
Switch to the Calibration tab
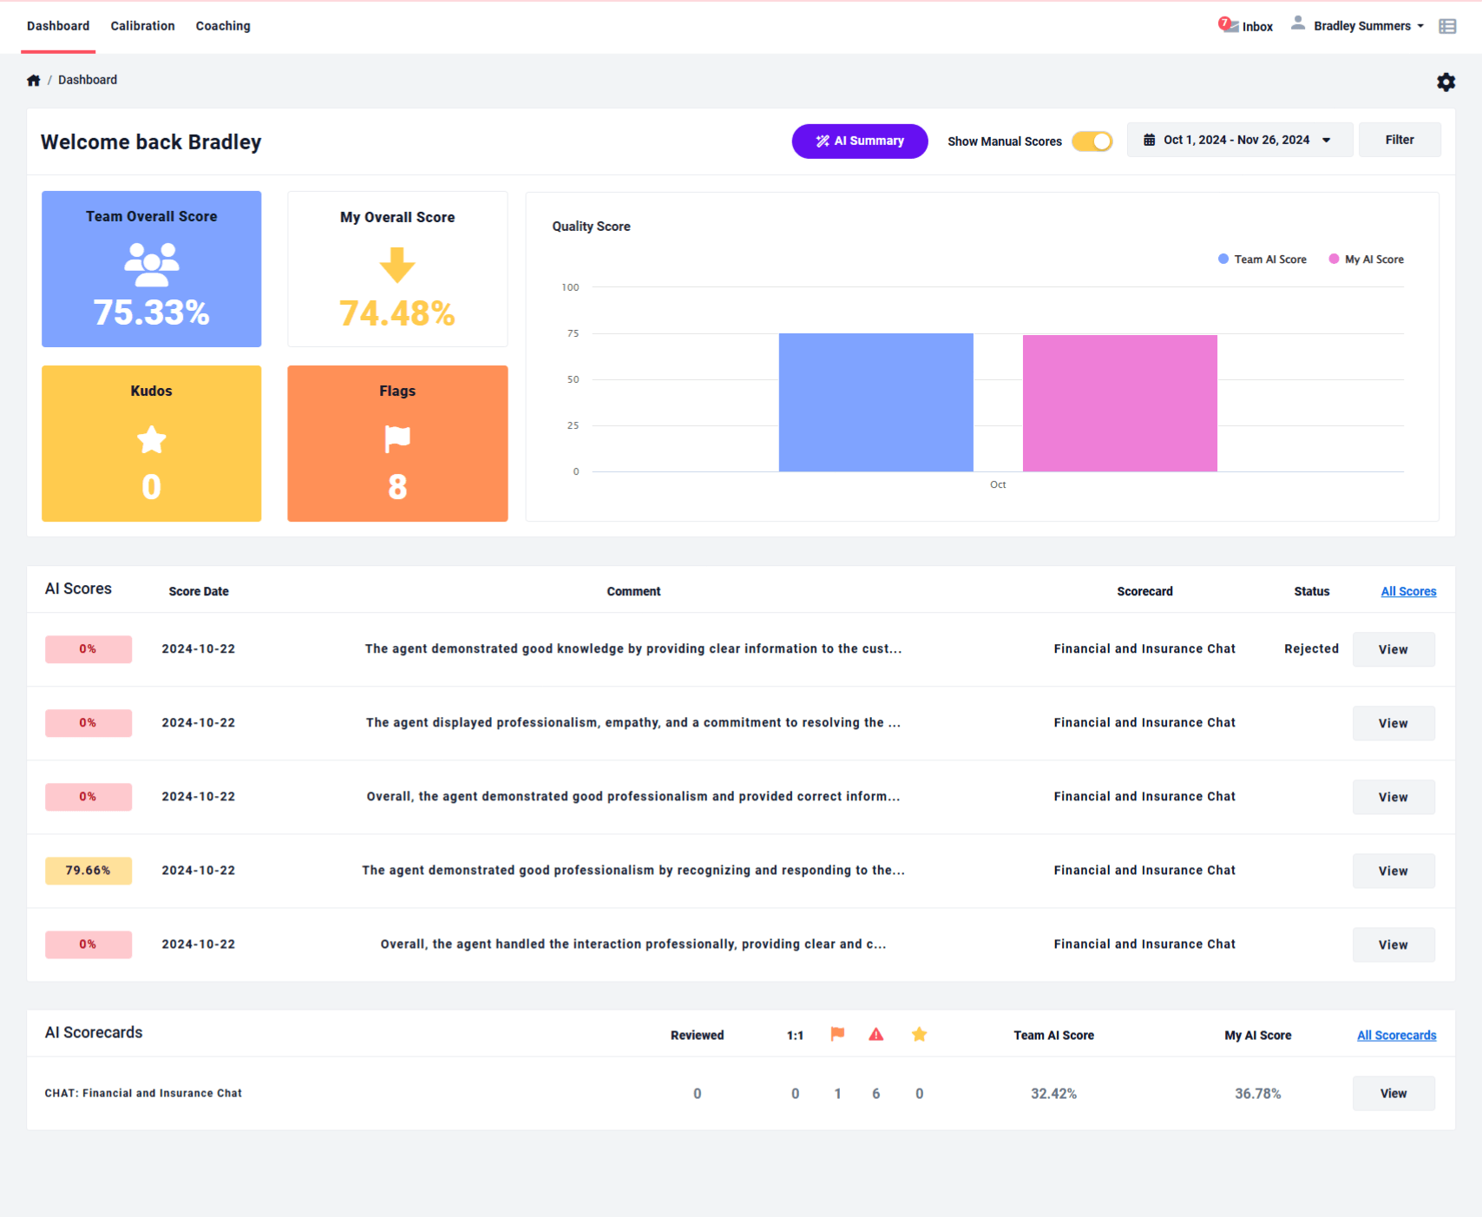coord(142,26)
